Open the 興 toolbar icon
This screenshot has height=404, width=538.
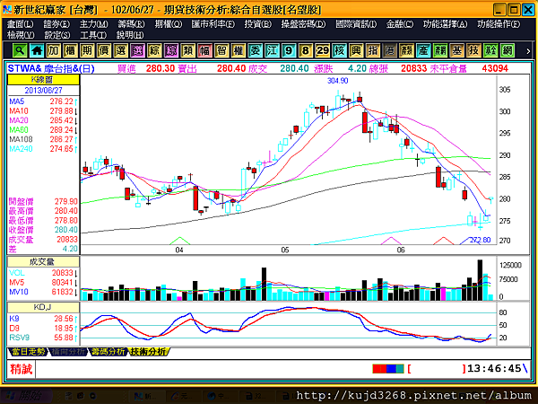pos(356,51)
